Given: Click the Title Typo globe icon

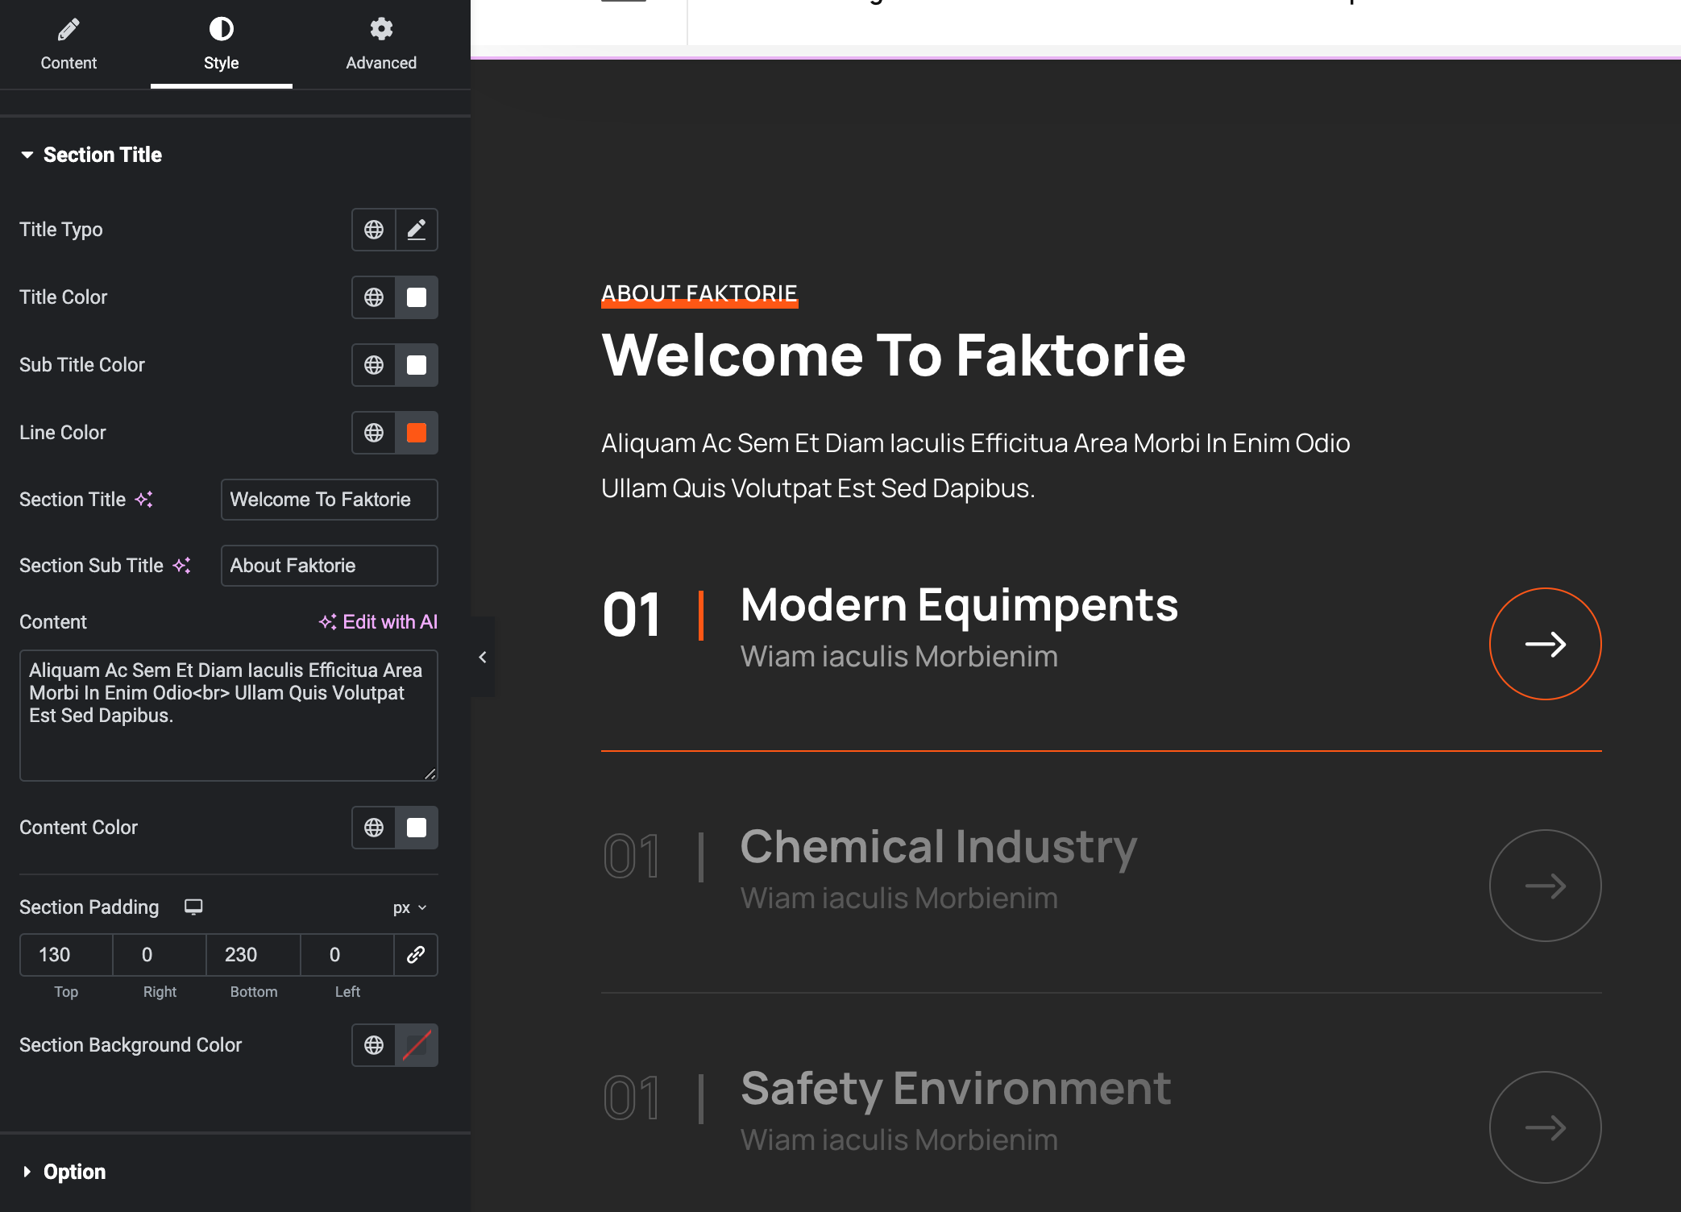Looking at the screenshot, I should point(374,230).
